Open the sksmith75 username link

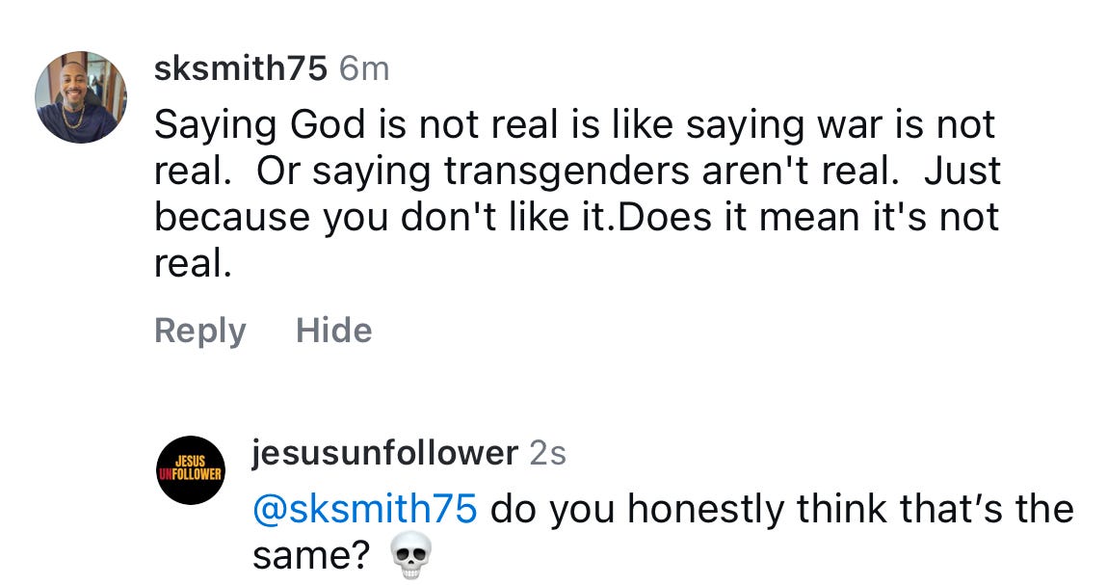(240, 68)
